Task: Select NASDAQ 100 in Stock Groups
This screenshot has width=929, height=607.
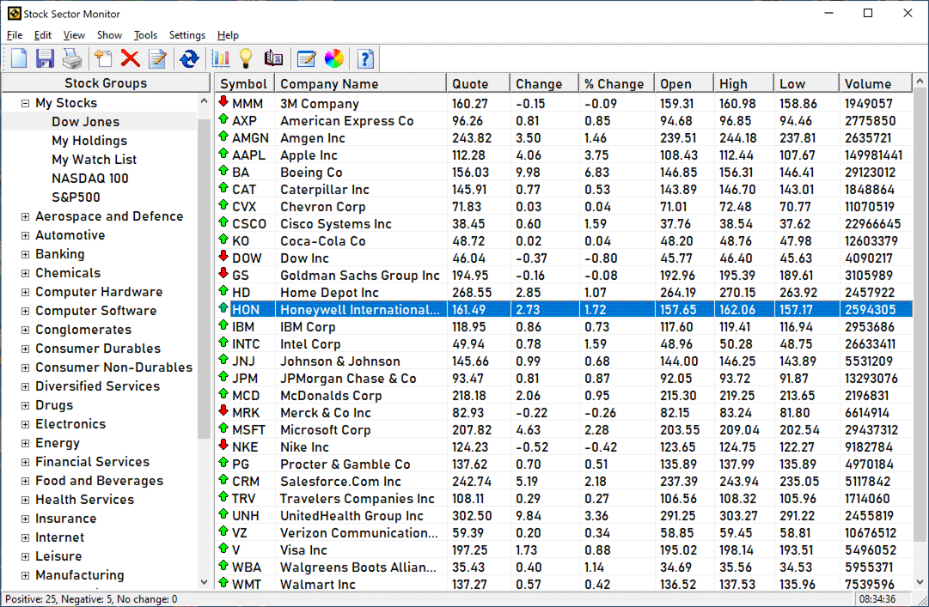Action: coord(89,179)
